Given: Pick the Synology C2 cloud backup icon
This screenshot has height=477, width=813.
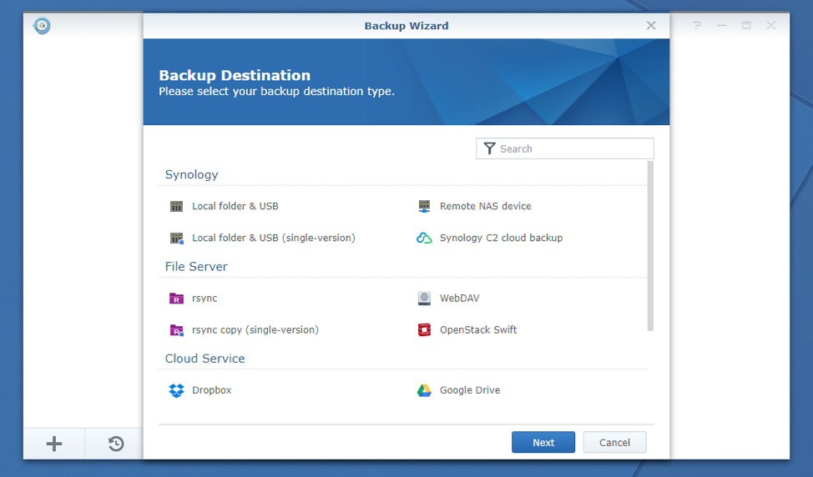Looking at the screenshot, I should tap(424, 238).
